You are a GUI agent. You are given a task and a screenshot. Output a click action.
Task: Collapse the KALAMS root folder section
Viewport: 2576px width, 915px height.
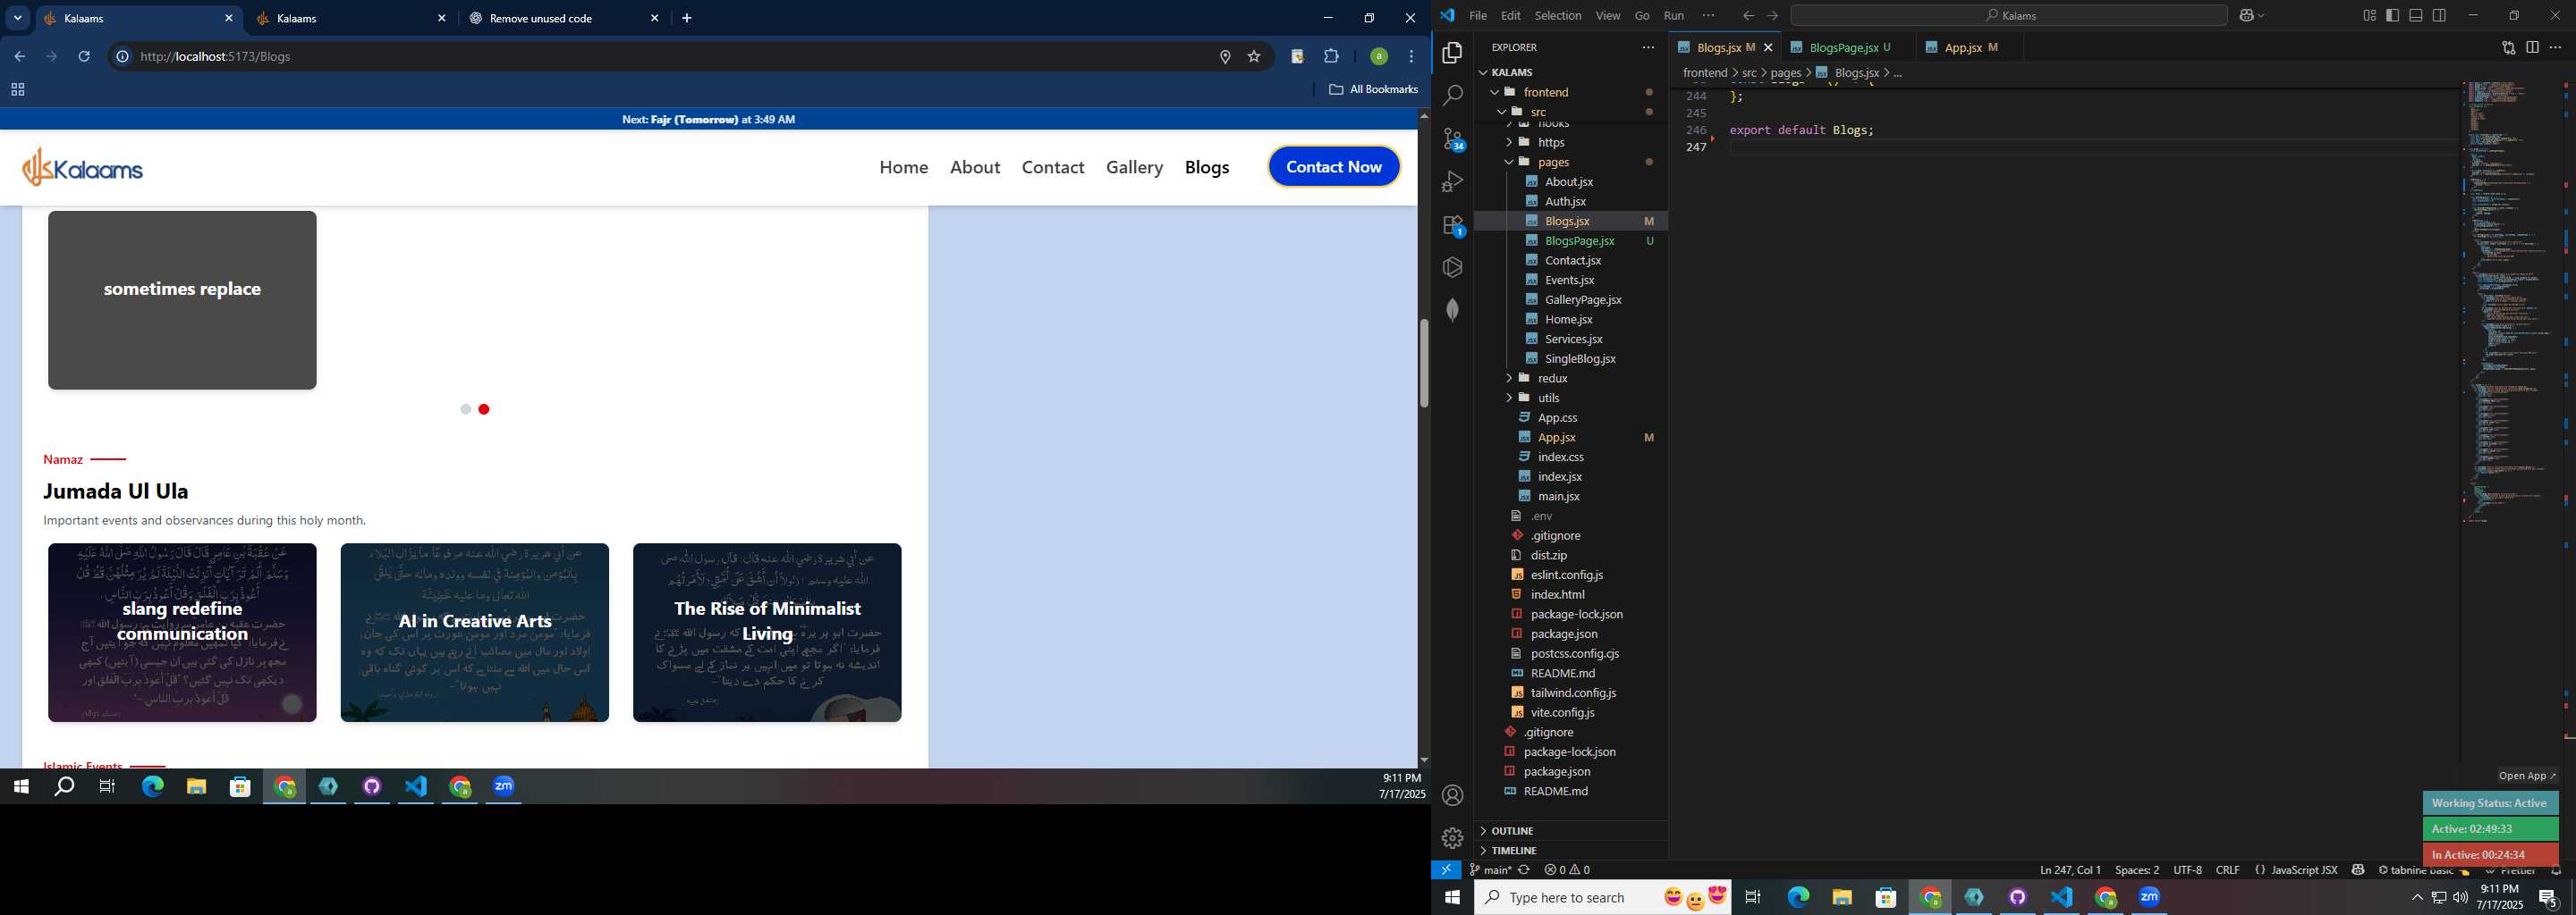(1483, 71)
